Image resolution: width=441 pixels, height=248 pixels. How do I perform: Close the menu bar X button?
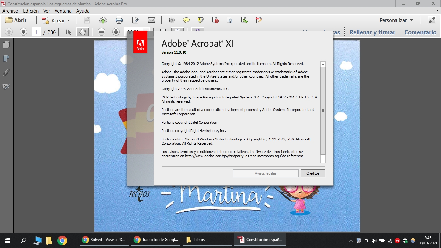tap(438, 11)
